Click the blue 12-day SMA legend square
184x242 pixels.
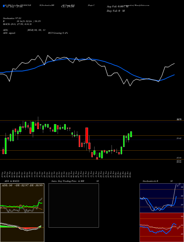coord(4,6)
